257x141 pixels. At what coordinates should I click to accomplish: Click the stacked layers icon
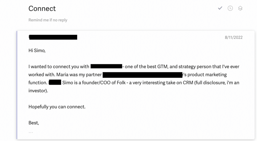point(240,8)
